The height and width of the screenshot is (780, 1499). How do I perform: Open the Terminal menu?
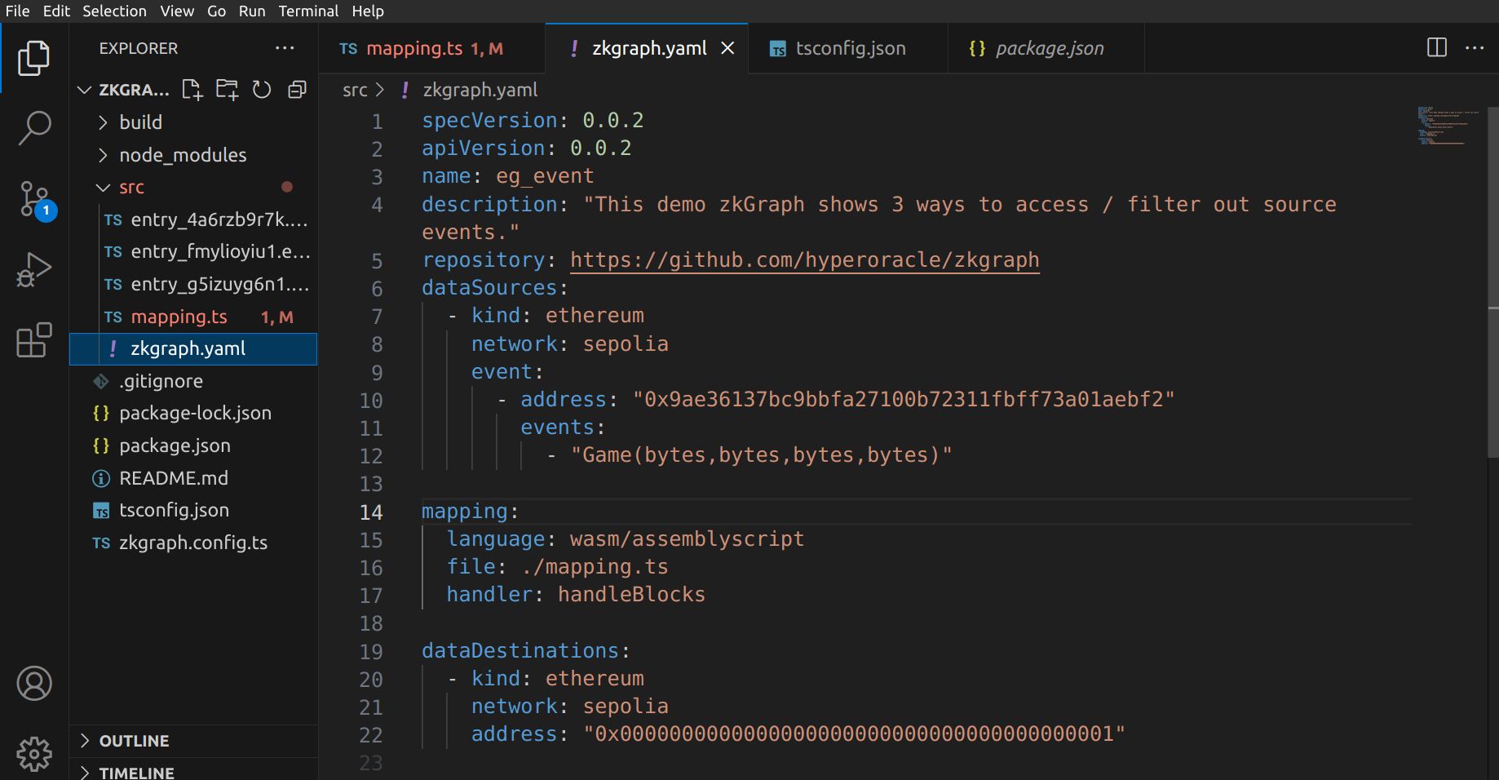coord(308,11)
